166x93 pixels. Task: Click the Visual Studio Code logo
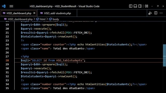click(4, 6)
